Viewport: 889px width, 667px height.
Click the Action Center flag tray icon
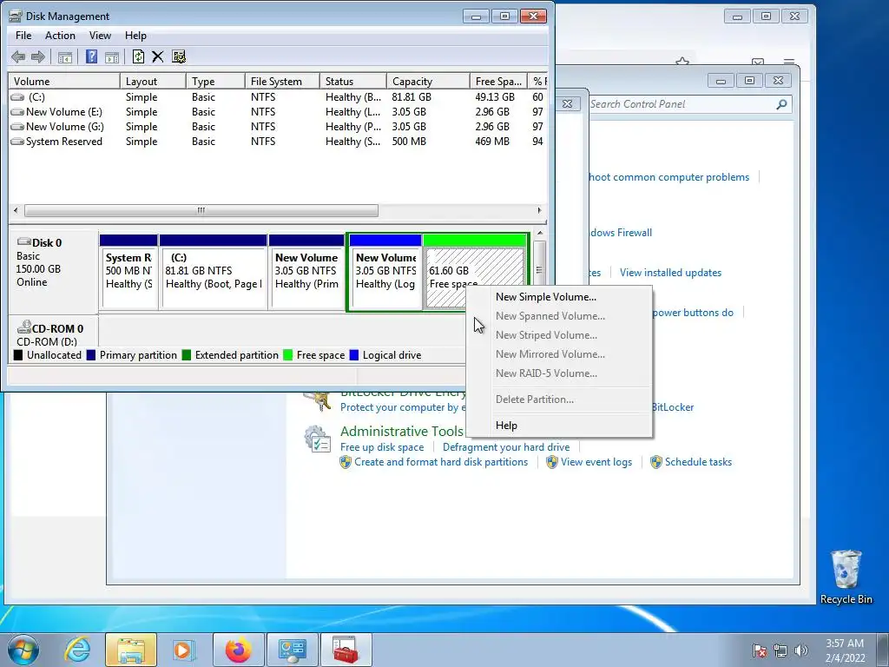pyautogui.click(x=760, y=650)
